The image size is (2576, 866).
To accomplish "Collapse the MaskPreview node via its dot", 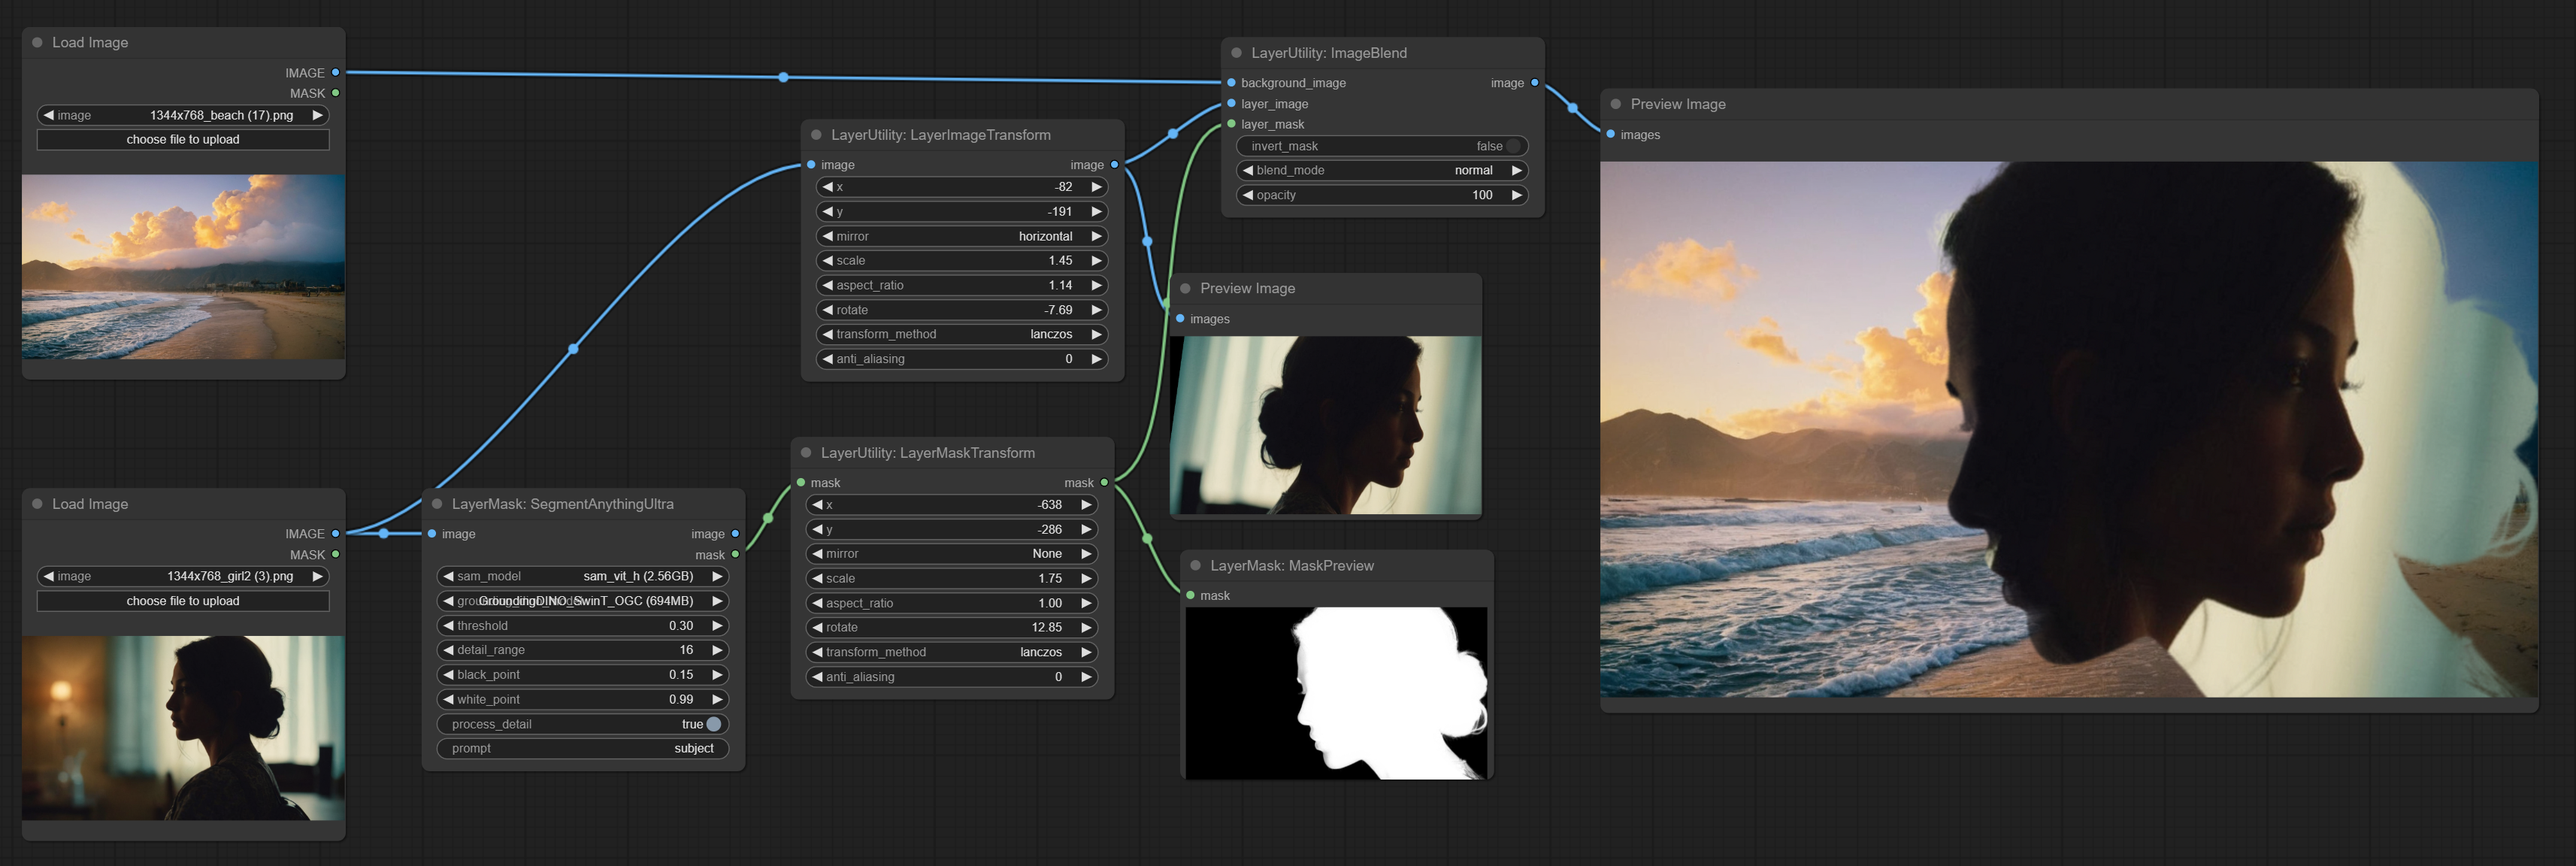I will pos(1195,566).
